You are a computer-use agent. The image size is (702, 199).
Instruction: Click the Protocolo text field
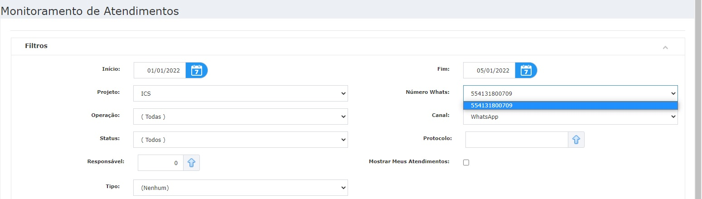tap(517, 140)
